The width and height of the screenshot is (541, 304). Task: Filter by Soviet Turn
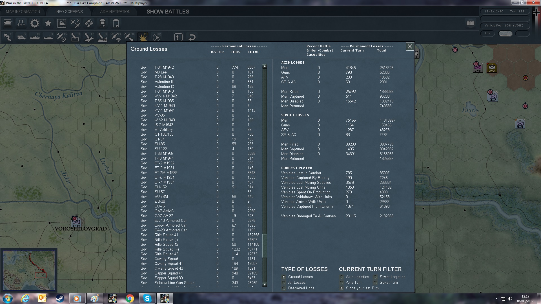pyautogui.click(x=375, y=282)
